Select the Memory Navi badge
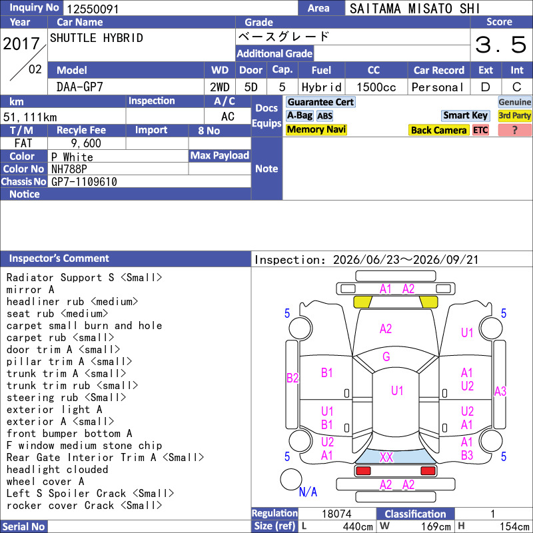Viewport: 533px width, 533px height. [x=316, y=129]
